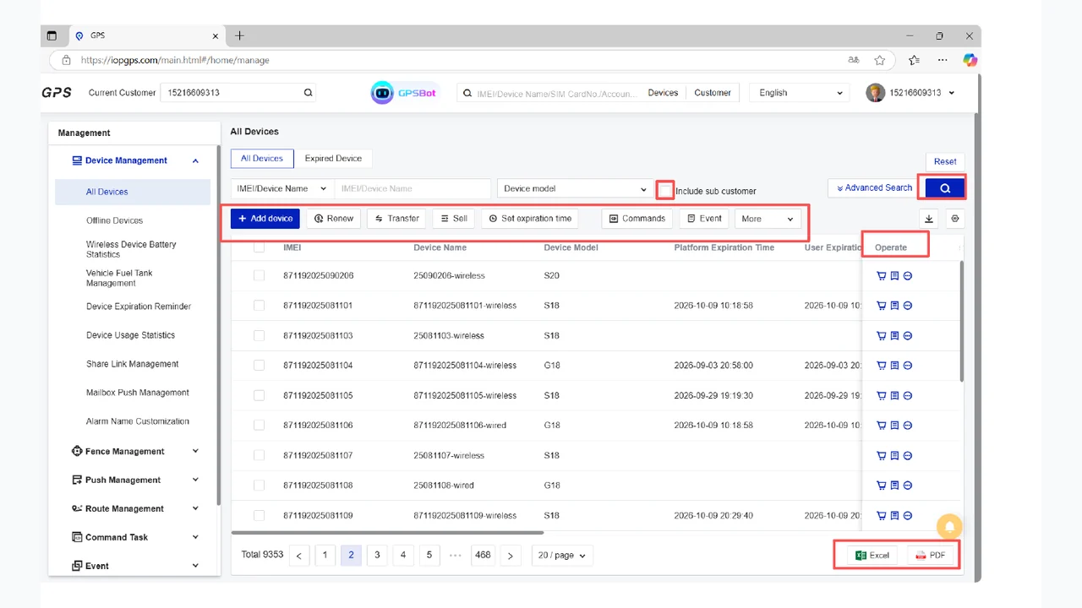Click the cart icon in row 871192025090206
This screenshot has width=1082, height=608.
[882, 275]
